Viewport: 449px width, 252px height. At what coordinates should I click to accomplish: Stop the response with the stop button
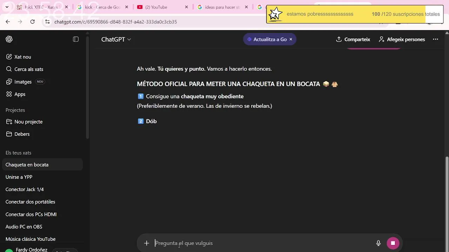coord(393,243)
